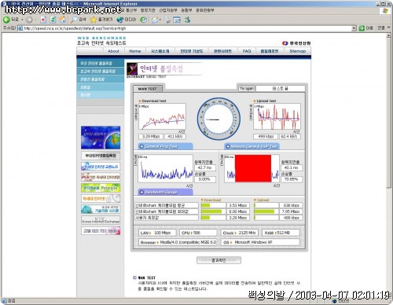Viewport: 393px width, 305px height.
Task: Click the Try again button
Action: pos(246,89)
